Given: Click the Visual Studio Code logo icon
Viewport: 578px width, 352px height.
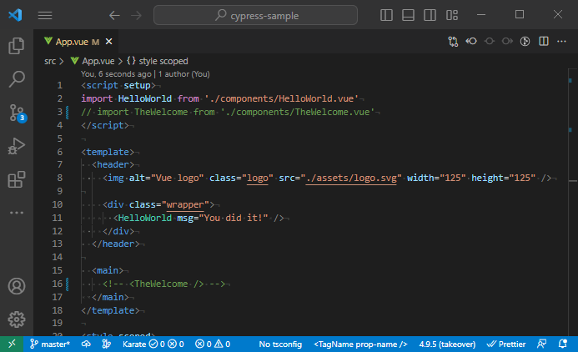Looking at the screenshot, I should (15, 15).
